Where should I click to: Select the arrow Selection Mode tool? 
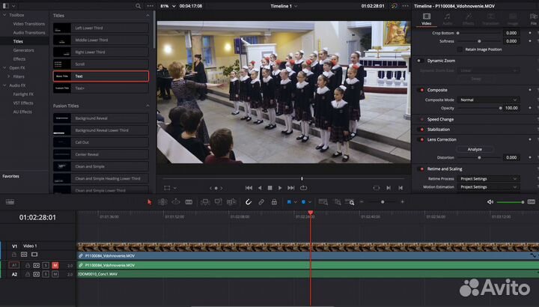coord(149,201)
